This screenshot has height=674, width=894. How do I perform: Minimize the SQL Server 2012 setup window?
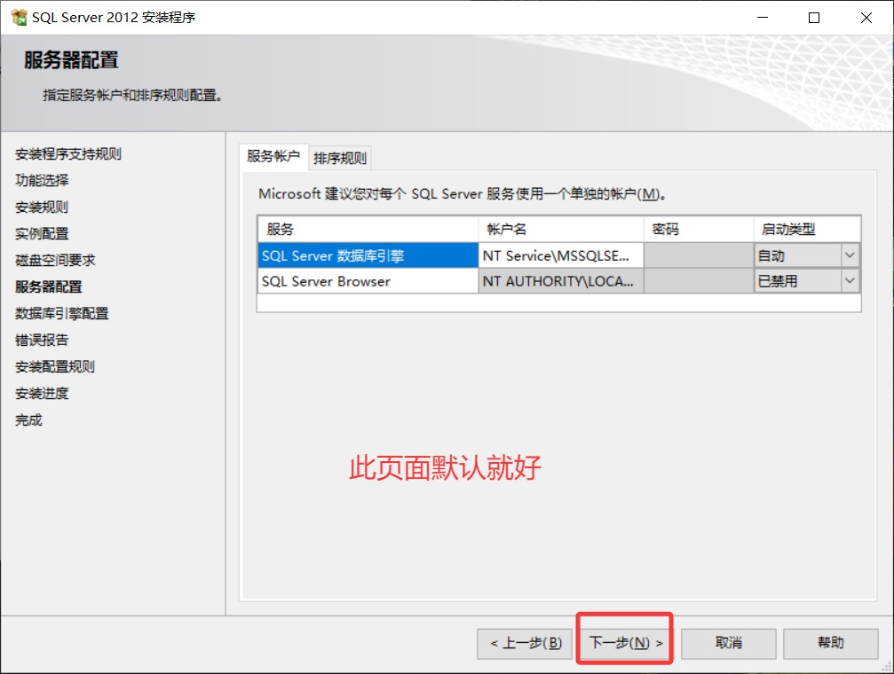click(763, 18)
